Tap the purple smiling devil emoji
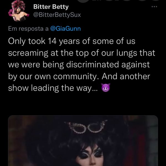This screenshot has height=166, width=166. pos(106,87)
